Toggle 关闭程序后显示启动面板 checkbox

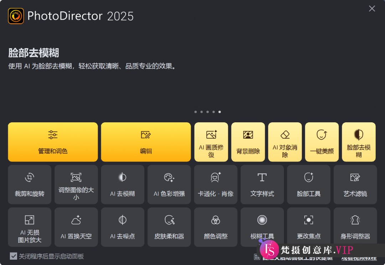[14, 256]
